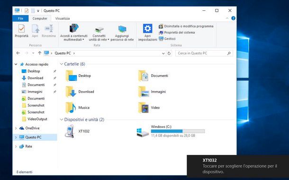Select the Desktop folder icon

[71, 76]
